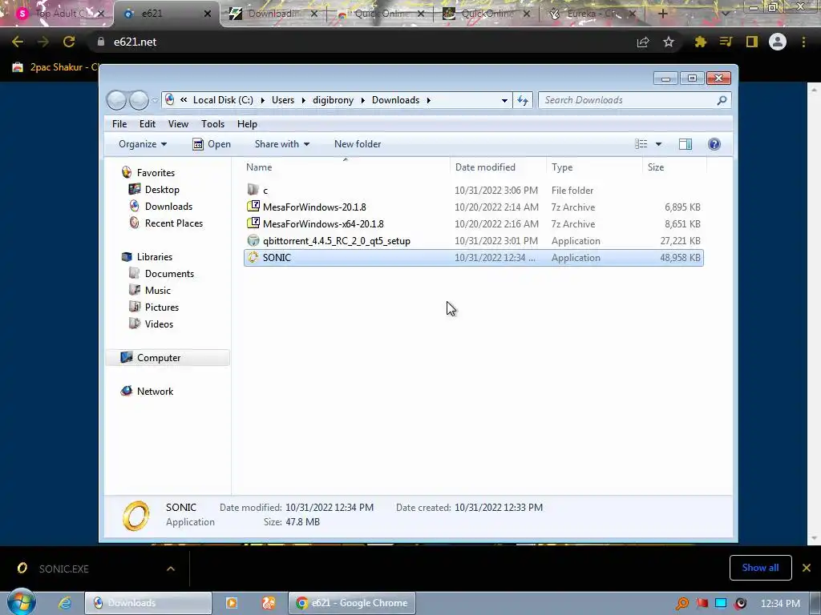Click digibrony in the address breadcrumb
Viewport: 821px width, 615px height.
(333, 100)
